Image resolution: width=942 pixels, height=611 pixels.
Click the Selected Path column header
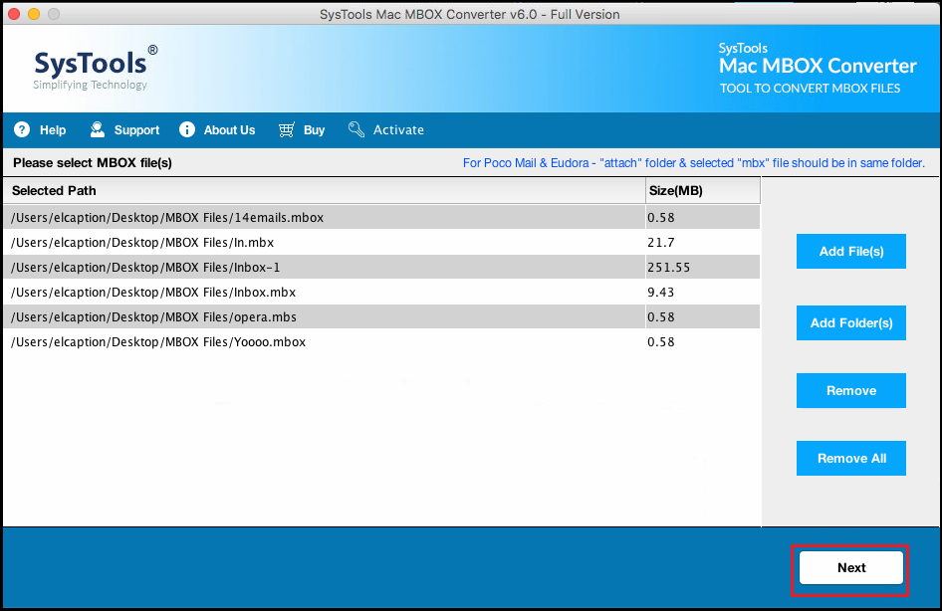pyautogui.click(x=325, y=191)
